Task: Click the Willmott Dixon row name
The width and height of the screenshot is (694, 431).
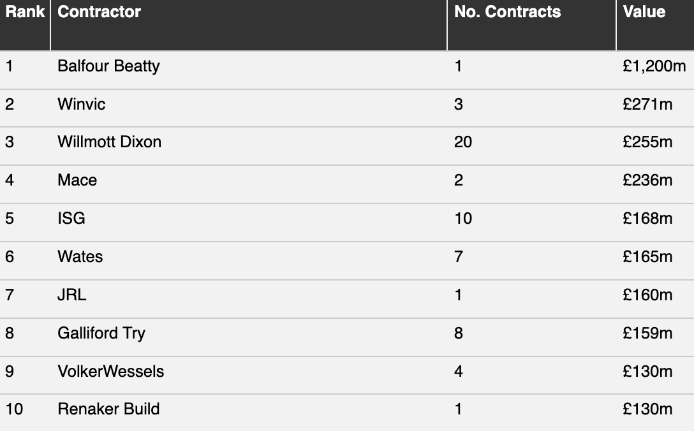Action: coord(109,142)
